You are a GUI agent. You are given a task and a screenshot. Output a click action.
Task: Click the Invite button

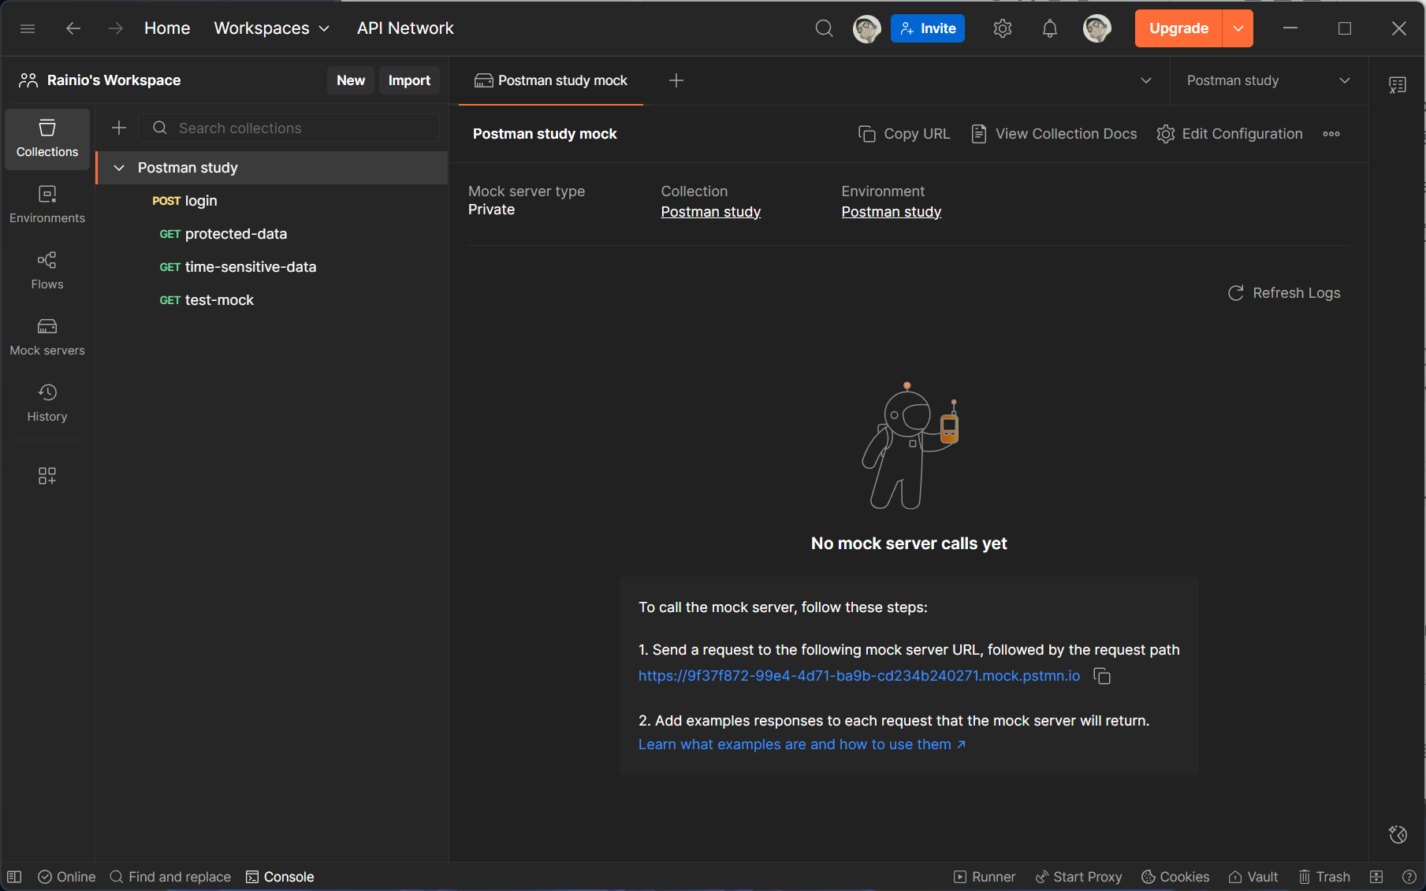pyautogui.click(x=928, y=28)
